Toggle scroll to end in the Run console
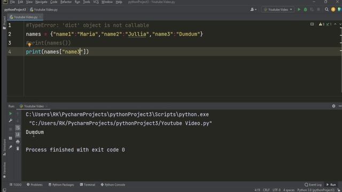342x192 pixels. point(18,135)
